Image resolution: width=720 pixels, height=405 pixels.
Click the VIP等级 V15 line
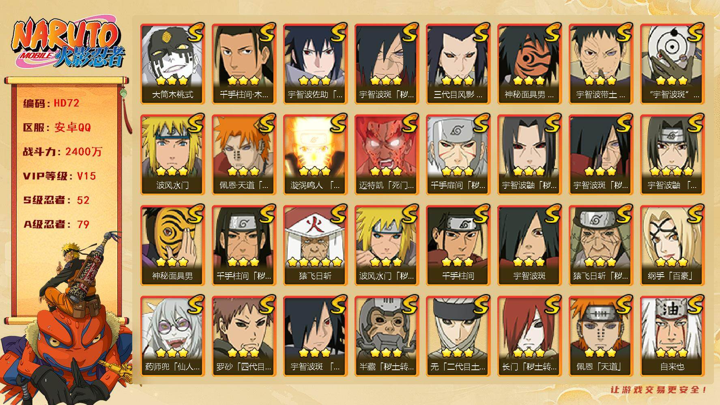[59, 176]
